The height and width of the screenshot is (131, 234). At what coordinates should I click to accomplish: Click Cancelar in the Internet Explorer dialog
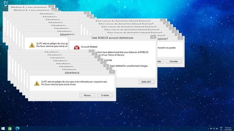pyautogui.click(x=174, y=61)
